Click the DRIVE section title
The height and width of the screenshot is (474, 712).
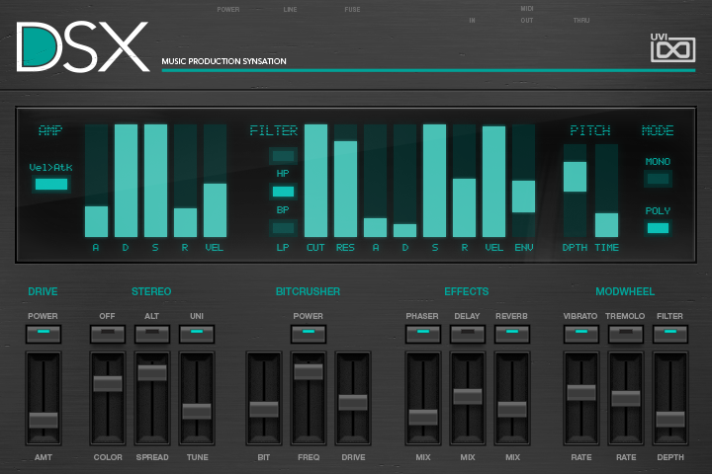(43, 291)
